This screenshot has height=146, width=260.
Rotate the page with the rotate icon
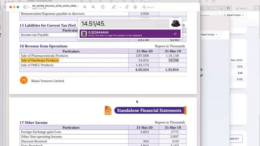tap(127, 7)
